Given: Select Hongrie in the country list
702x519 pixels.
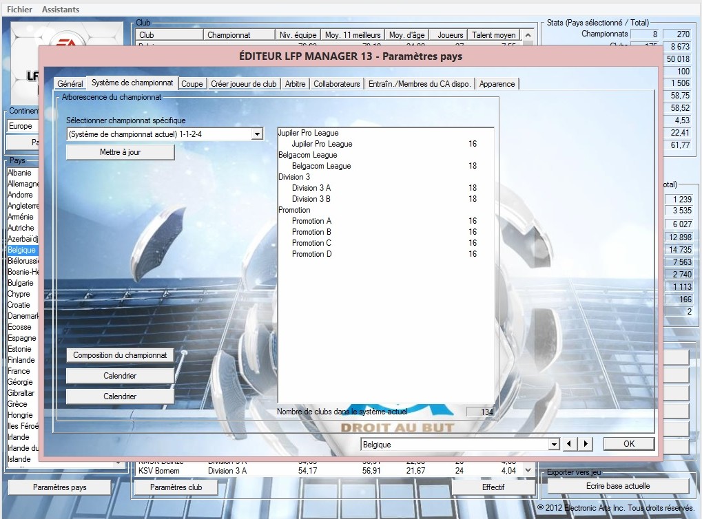Looking at the screenshot, I should pos(20,415).
